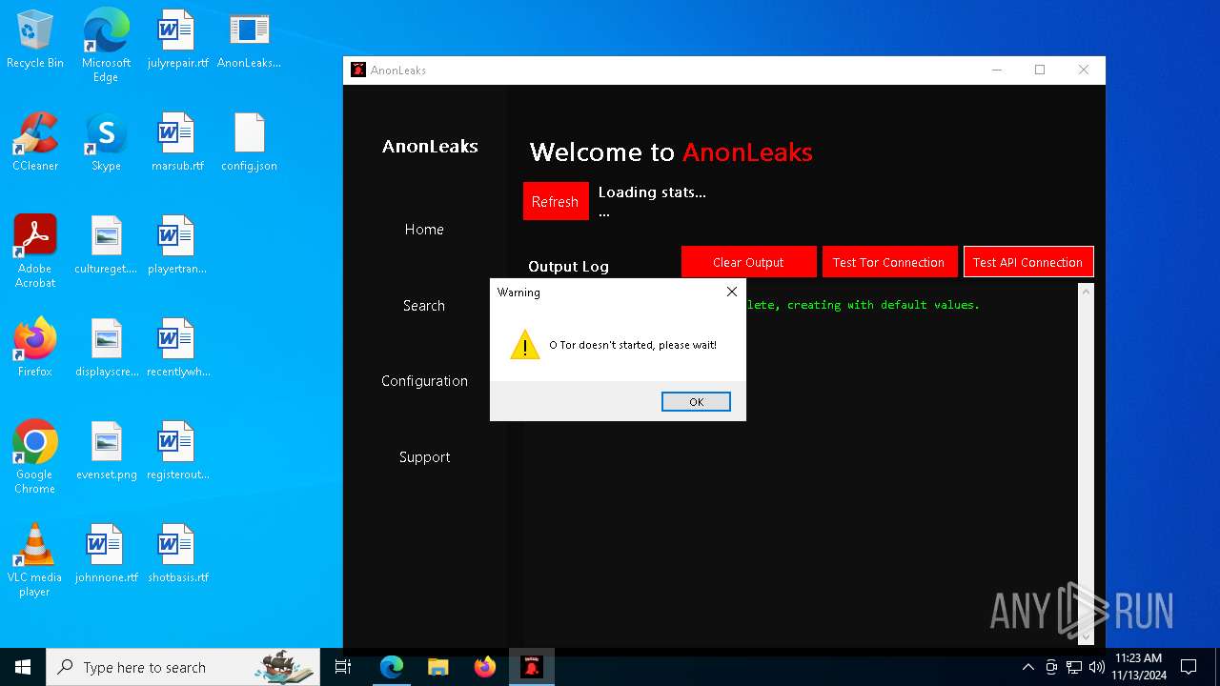The image size is (1220, 686).
Task: Open Support in AnonLeaks sidebar
Action: (x=424, y=456)
